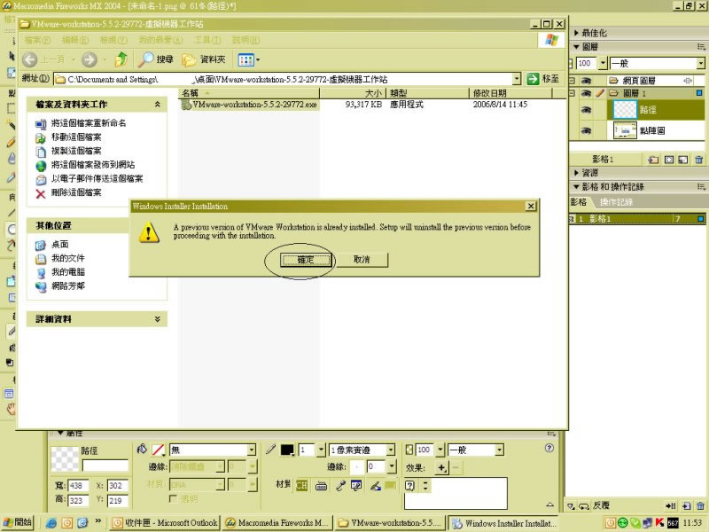Sort files by the 名稱 column header

(x=249, y=93)
